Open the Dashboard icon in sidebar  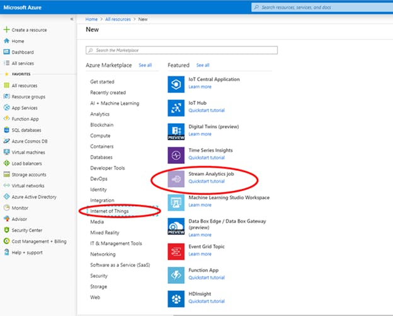(6, 52)
